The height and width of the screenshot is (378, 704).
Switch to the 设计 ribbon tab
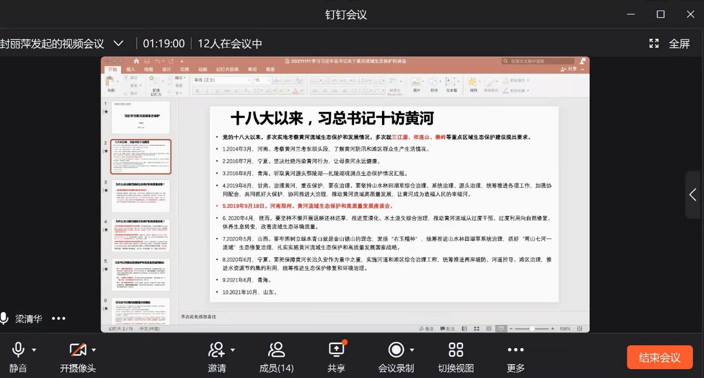click(166, 69)
